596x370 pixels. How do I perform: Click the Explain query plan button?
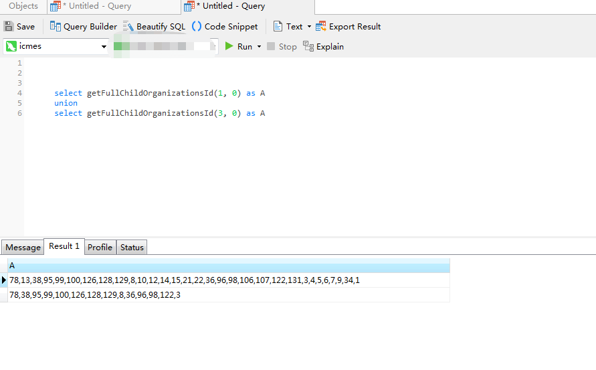[x=324, y=46]
